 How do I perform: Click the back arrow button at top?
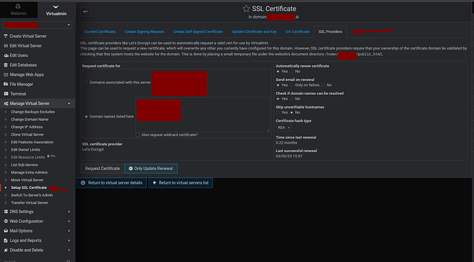[86, 12]
